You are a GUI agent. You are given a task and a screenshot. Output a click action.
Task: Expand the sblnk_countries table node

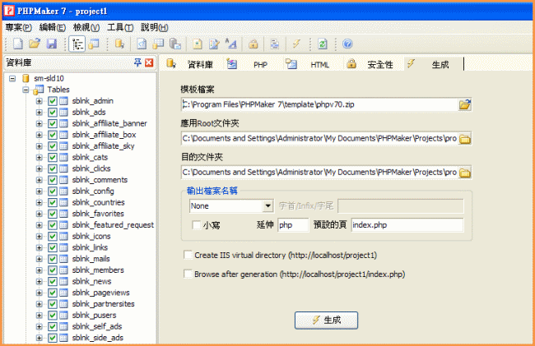pyautogui.click(x=40, y=203)
